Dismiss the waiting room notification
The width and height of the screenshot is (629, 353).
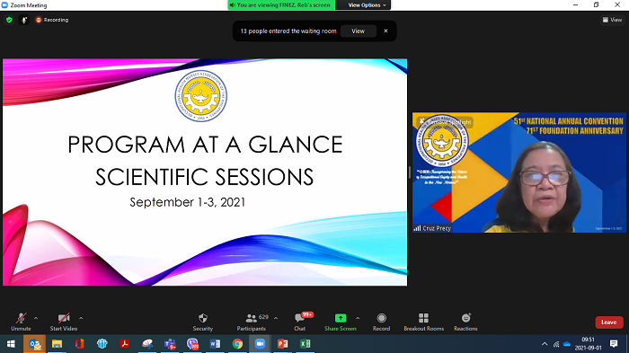(x=385, y=31)
